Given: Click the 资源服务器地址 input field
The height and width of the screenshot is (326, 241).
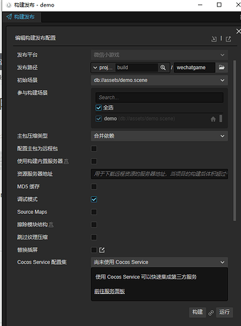Looking at the screenshot, I should (160, 174).
